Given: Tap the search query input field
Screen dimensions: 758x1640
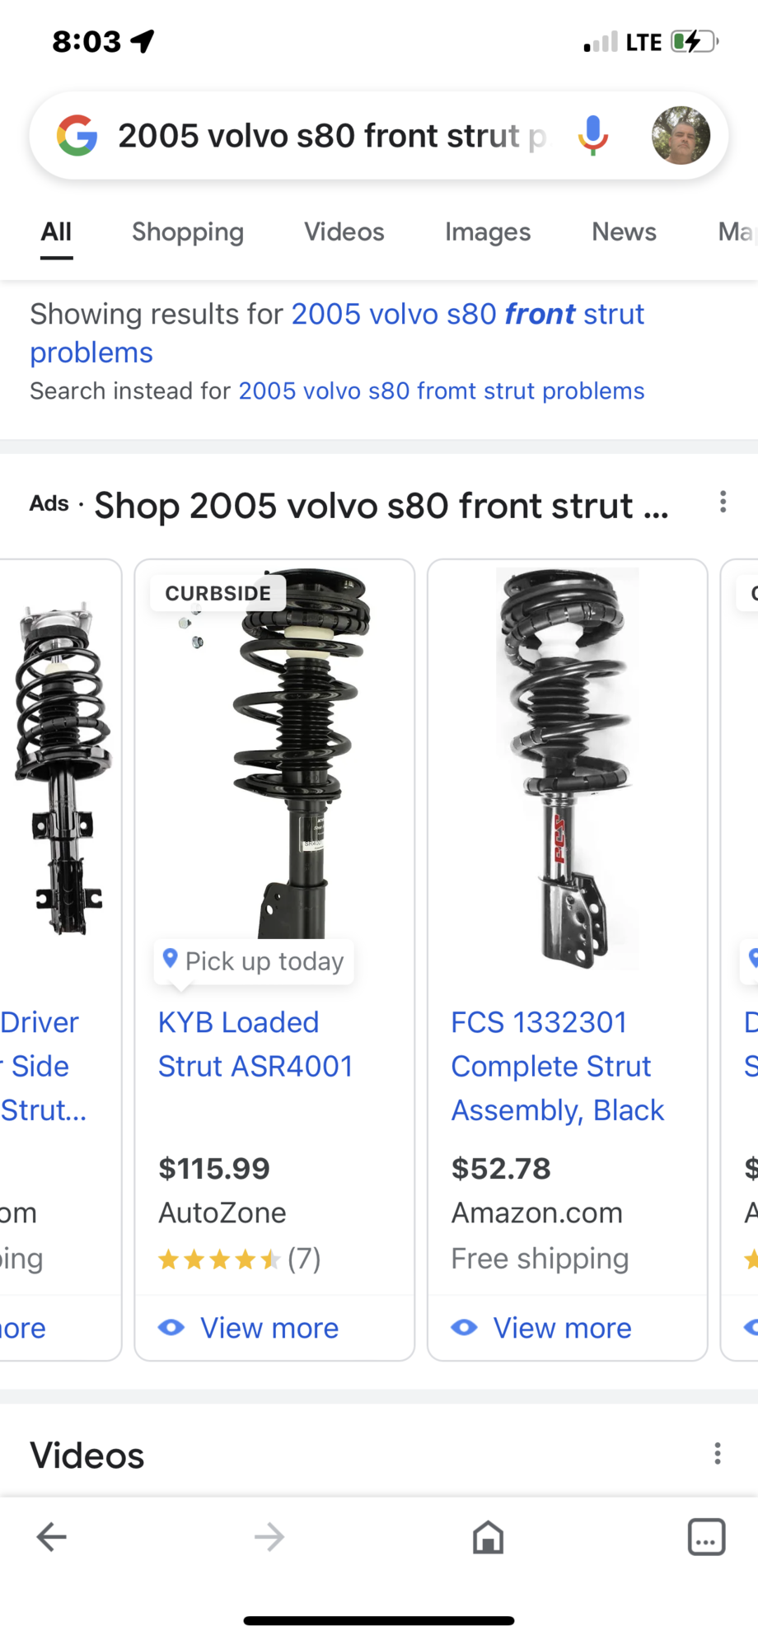Looking at the screenshot, I should (330, 136).
